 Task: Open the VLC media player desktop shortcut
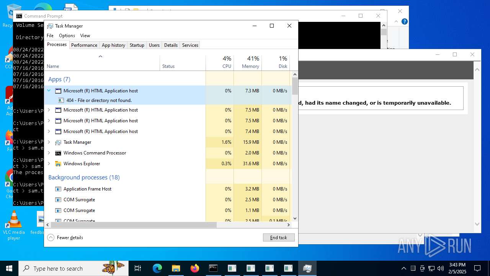(x=14, y=226)
